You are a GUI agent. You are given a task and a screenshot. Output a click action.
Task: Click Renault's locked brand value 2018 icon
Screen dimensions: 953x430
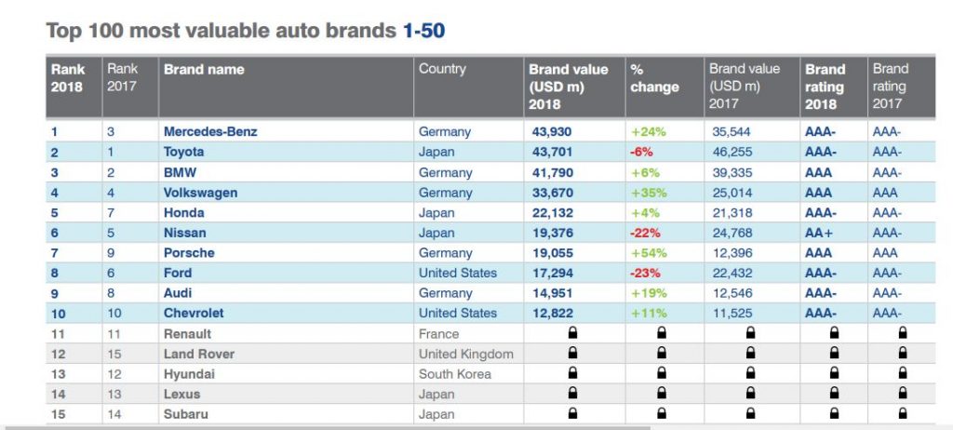pyautogui.click(x=572, y=332)
